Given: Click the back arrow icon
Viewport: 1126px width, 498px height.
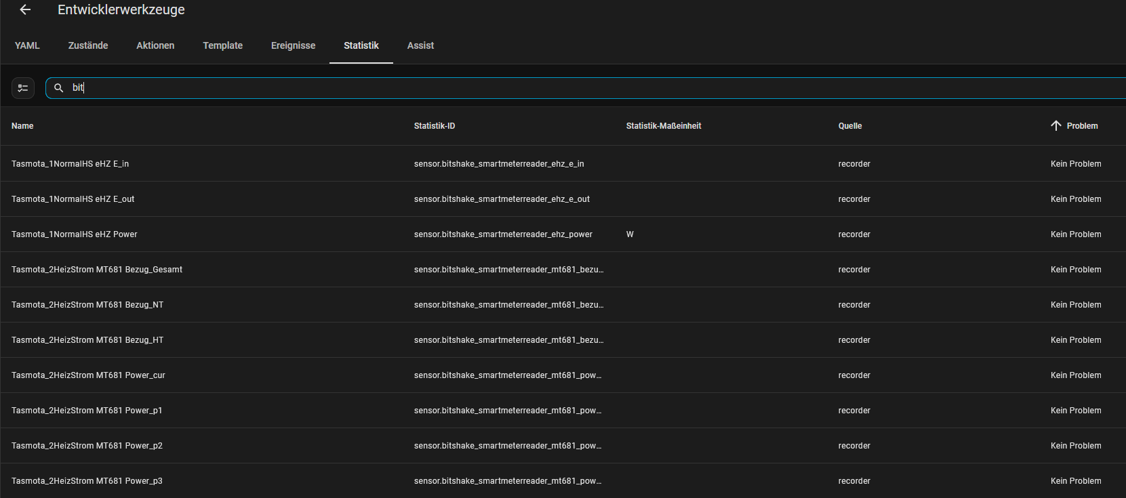Looking at the screenshot, I should (25, 9).
